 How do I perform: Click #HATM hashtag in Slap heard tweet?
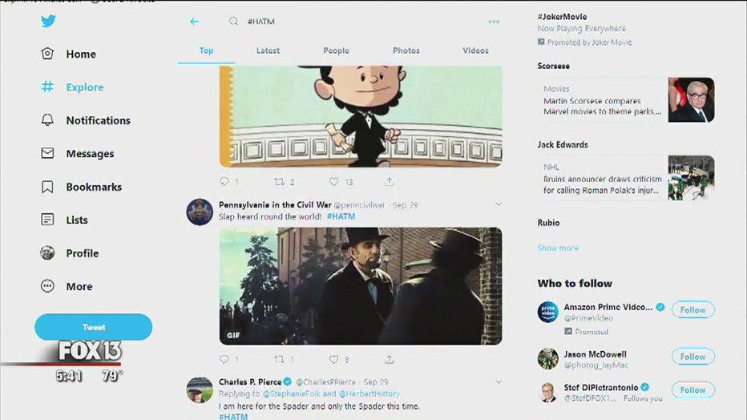pos(341,216)
